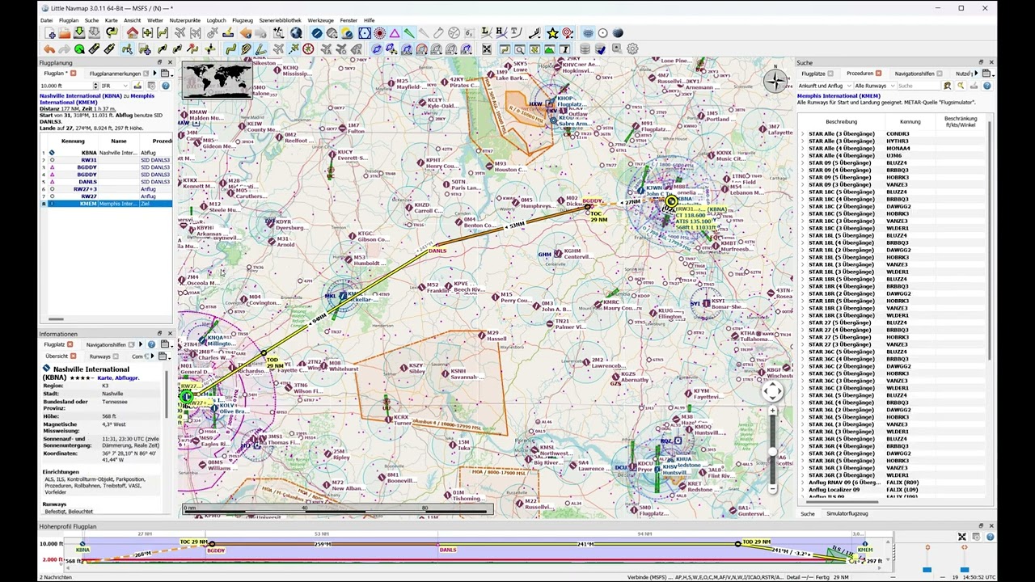This screenshot has height=582, width=1035.
Task: Click the help icon in Informationen panel
Action: click(x=151, y=344)
